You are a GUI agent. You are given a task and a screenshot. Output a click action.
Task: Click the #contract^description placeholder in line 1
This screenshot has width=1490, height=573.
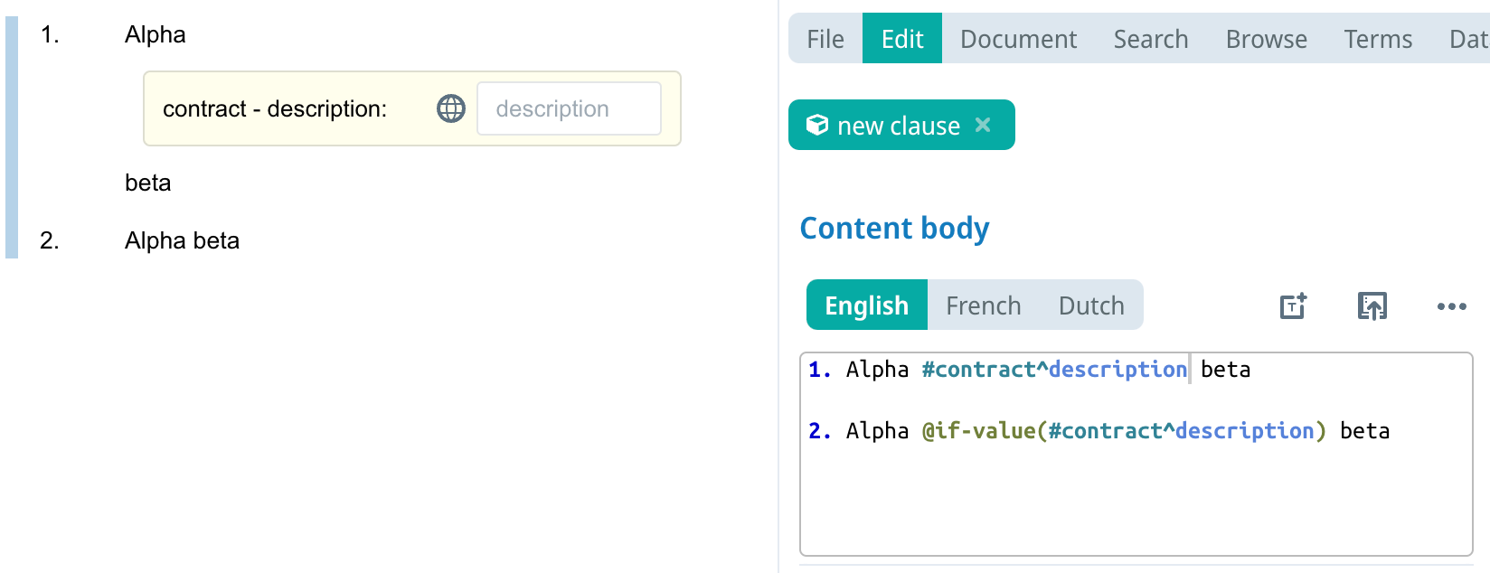pos(1053,370)
